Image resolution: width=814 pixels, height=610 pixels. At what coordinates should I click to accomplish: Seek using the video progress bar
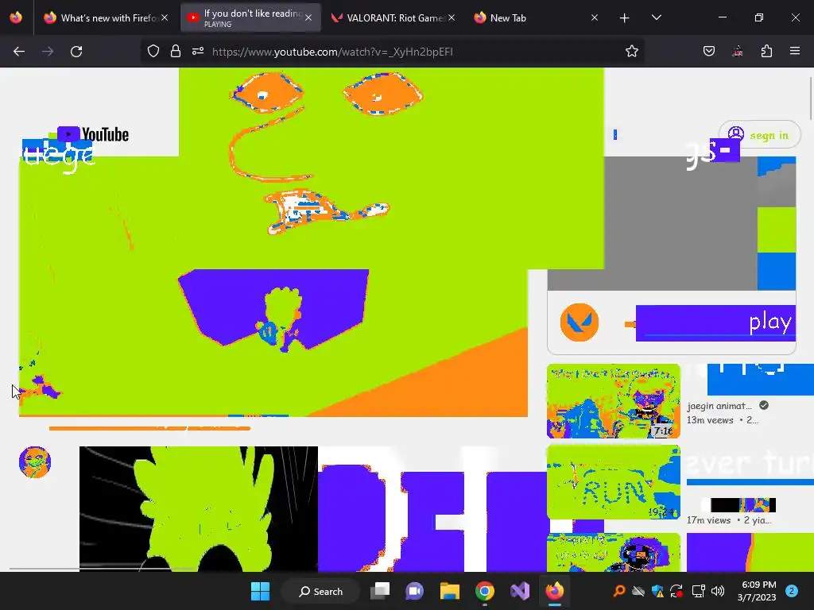[149, 428]
